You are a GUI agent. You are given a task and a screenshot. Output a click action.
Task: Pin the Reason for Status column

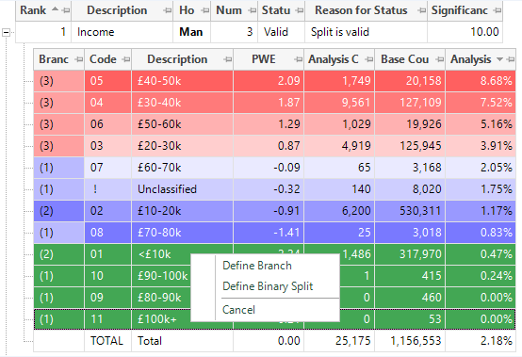pos(422,10)
